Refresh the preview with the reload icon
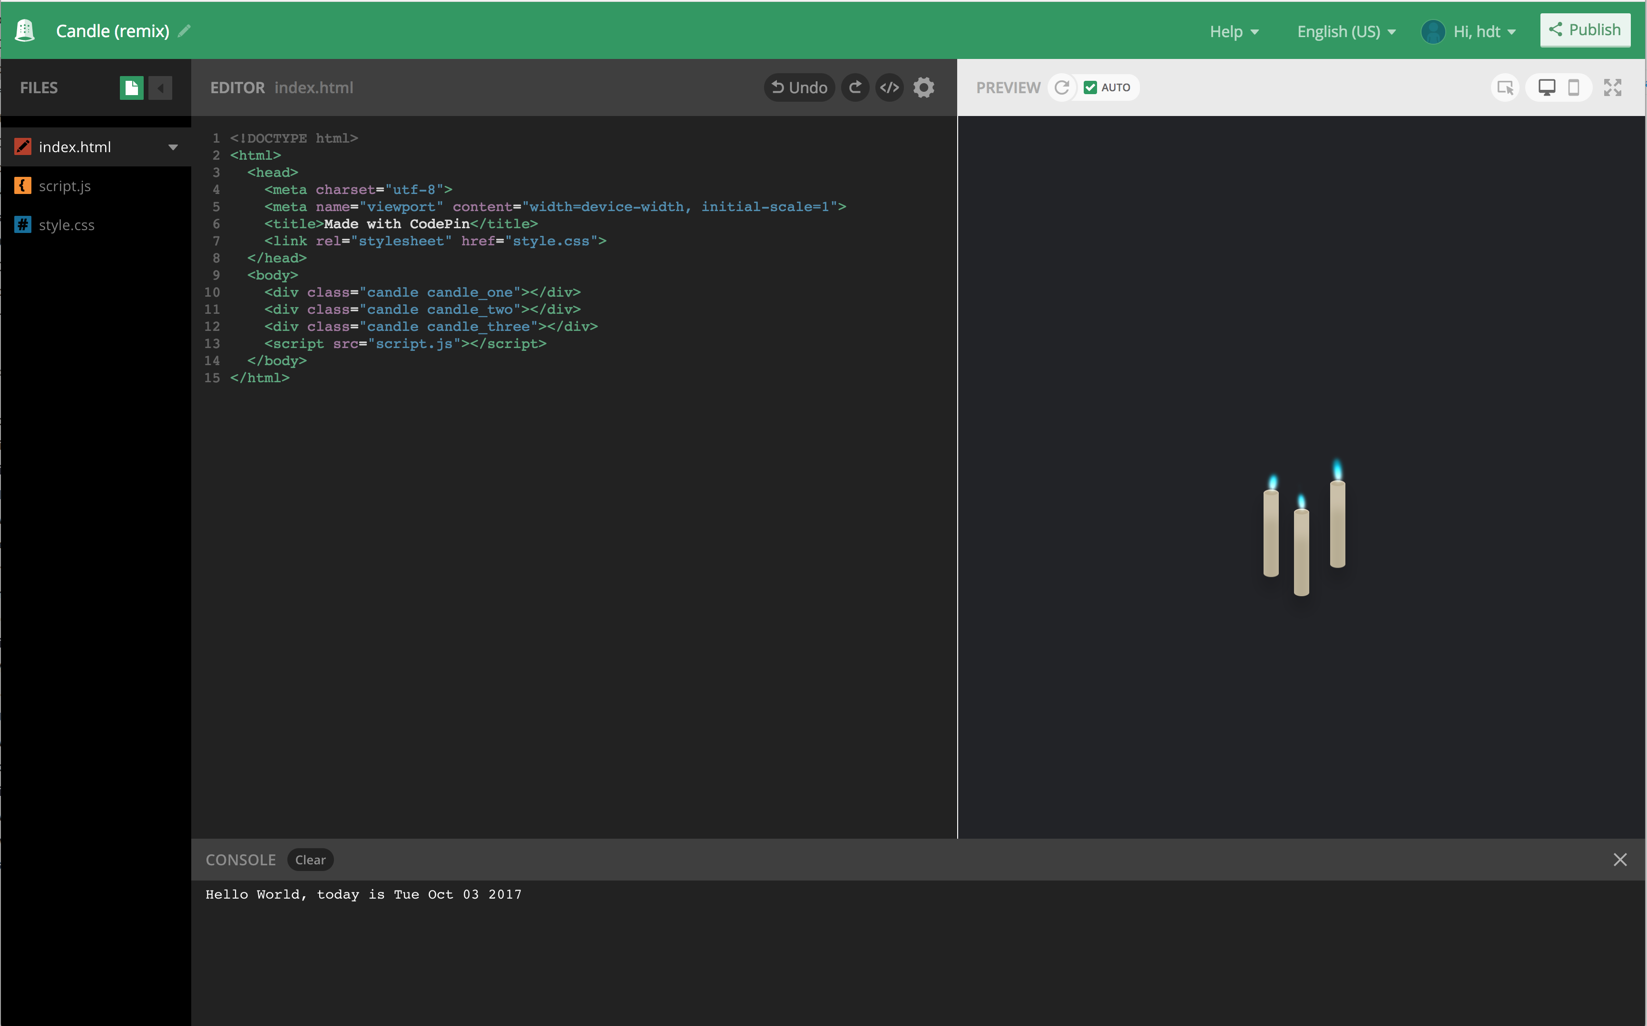Viewport: 1647px width, 1026px height. click(x=1062, y=87)
